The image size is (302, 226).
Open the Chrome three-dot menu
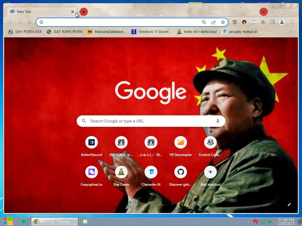tap(291, 22)
